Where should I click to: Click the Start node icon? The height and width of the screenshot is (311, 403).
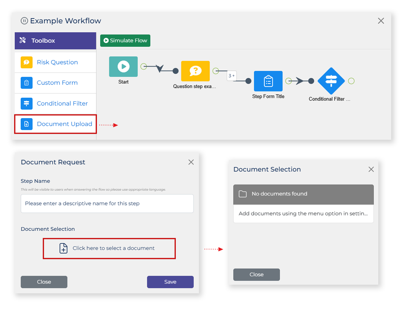123,67
